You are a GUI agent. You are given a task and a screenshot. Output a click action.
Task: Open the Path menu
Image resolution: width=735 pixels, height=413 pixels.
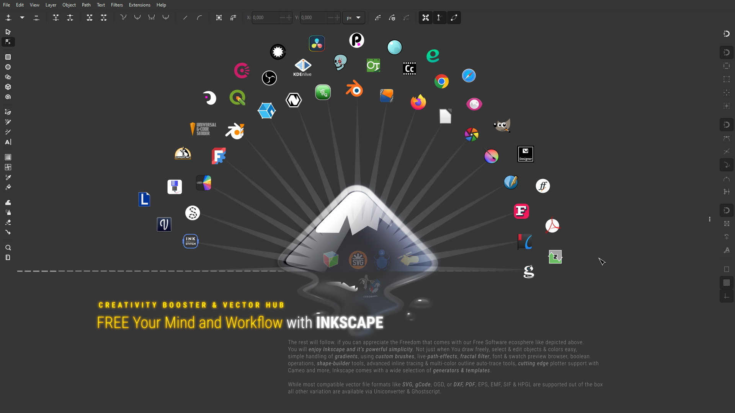click(86, 5)
